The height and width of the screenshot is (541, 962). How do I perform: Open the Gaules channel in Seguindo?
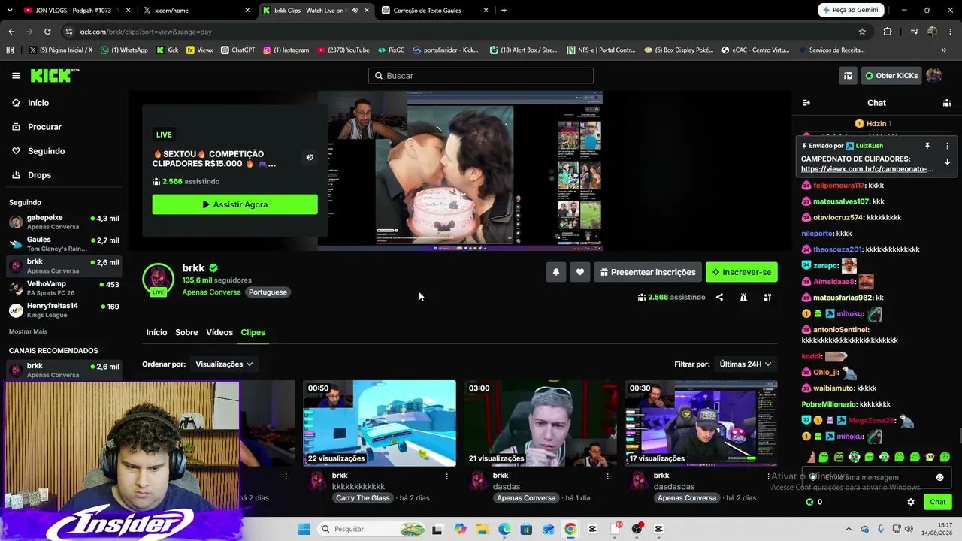[64, 244]
